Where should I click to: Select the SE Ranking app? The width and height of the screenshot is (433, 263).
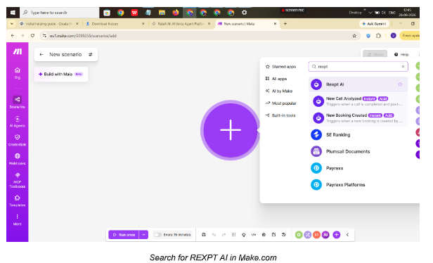[x=358, y=134]
